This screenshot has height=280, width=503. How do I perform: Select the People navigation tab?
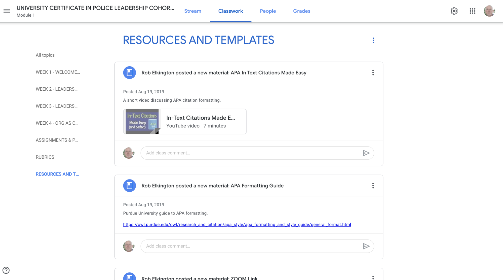(x=268, y=11)
